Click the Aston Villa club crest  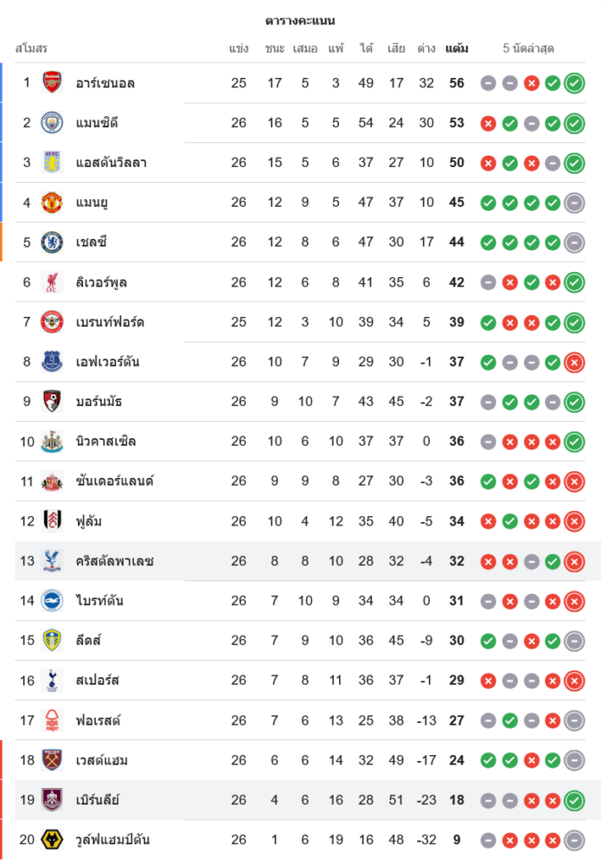(x=53, y=162)
